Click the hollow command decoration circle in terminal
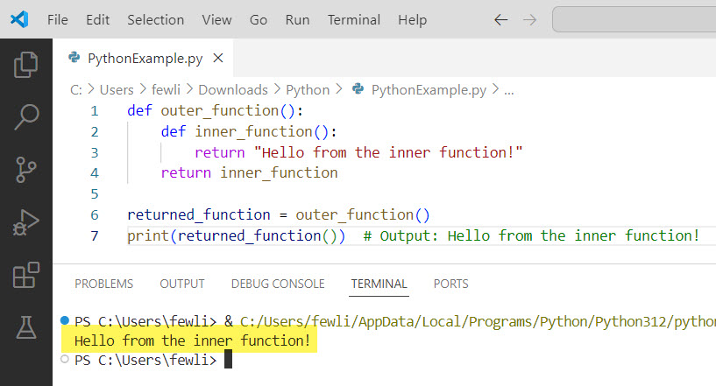 [x=64, y=359]
